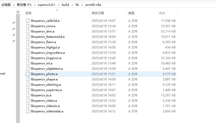
Task: Click the file icon of libopencv_core.a
Action: click(x=28, y=26)
